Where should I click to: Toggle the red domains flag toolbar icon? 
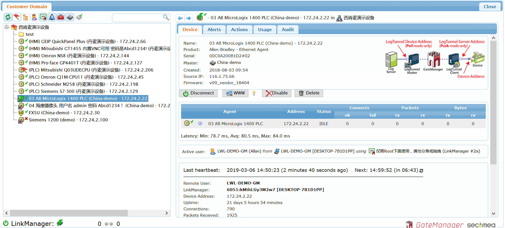tap(17, 17)
